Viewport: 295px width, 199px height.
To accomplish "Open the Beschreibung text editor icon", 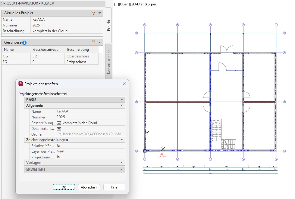I will point(59,123).
